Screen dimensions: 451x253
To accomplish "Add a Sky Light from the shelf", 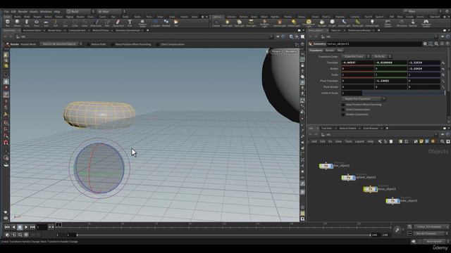I will coord(322,23).
